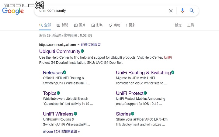The height and width of the screenshot is (137, 219).
Task: Click the Google logo
Action: (x=13, y=11)
